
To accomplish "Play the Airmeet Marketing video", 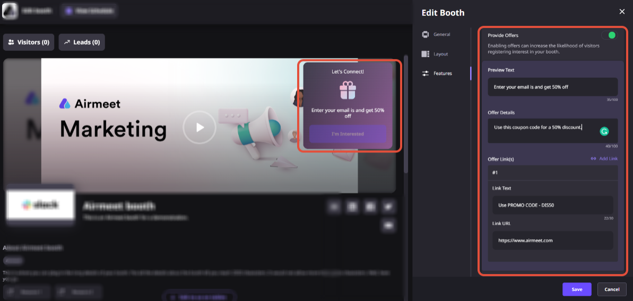I will (200, 127).
